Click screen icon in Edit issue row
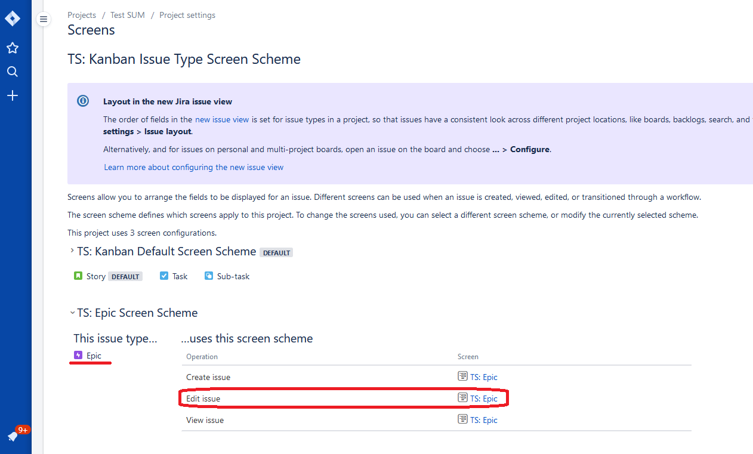This screenshot has width=753, height=454. (462, 398)
